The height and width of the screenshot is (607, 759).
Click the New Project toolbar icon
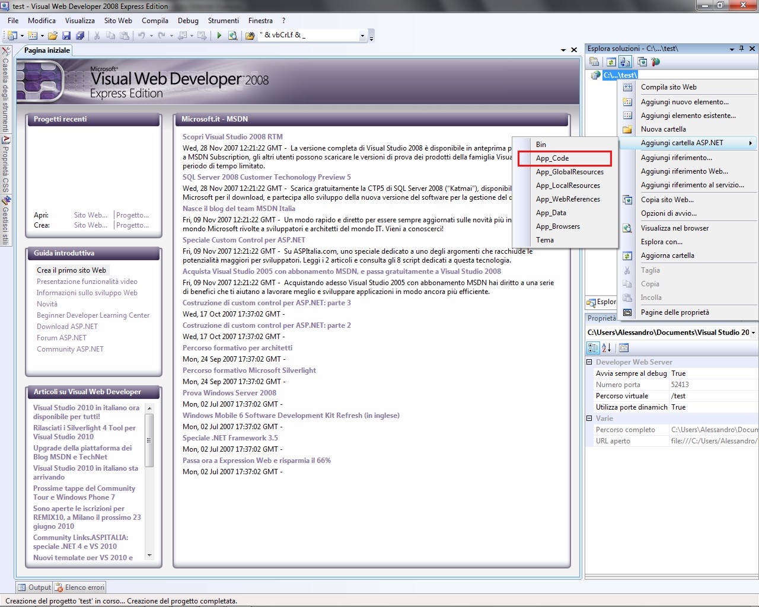pyautogui.click(x=12, y=36)
